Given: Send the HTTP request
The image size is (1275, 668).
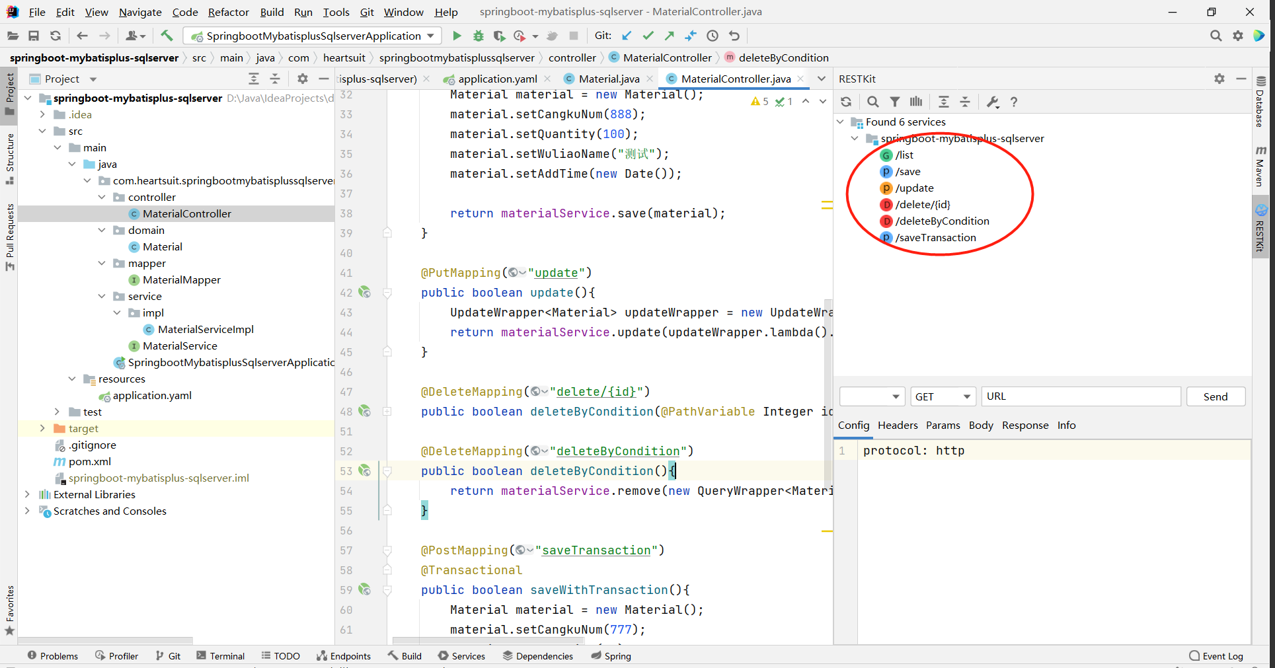Looking at the screenshot, I should [x=1216, y=396].
